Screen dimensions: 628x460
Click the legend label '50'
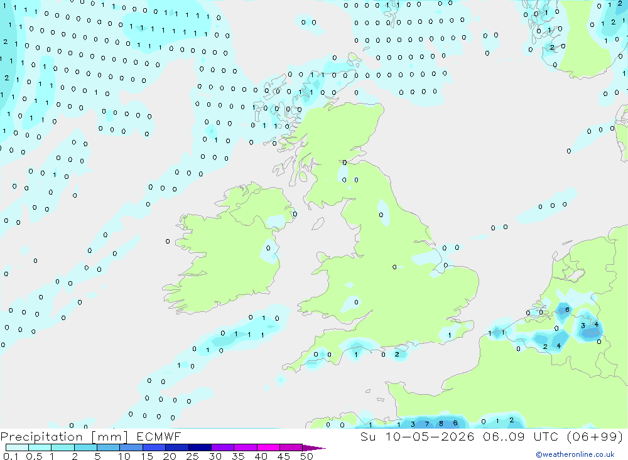(306, 456)
